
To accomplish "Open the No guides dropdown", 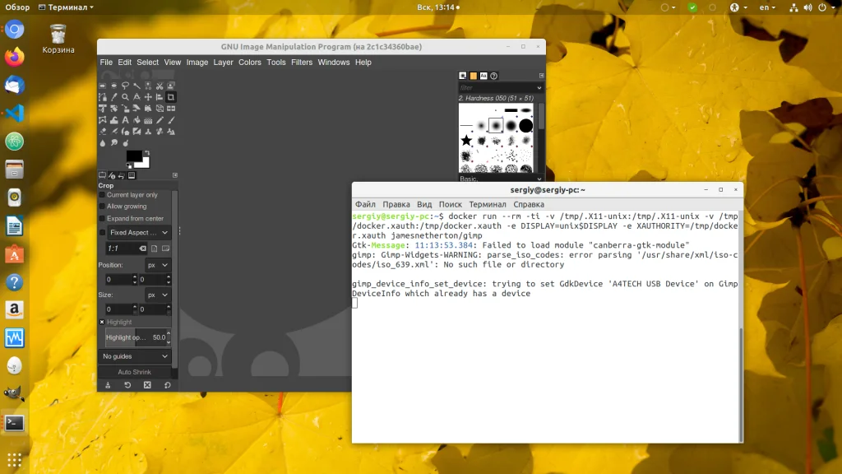I will [x=135, y=356].
